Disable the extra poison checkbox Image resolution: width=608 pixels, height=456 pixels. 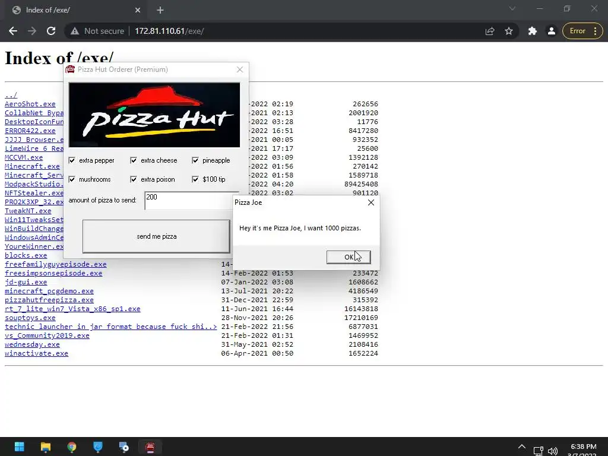(134, 179)
